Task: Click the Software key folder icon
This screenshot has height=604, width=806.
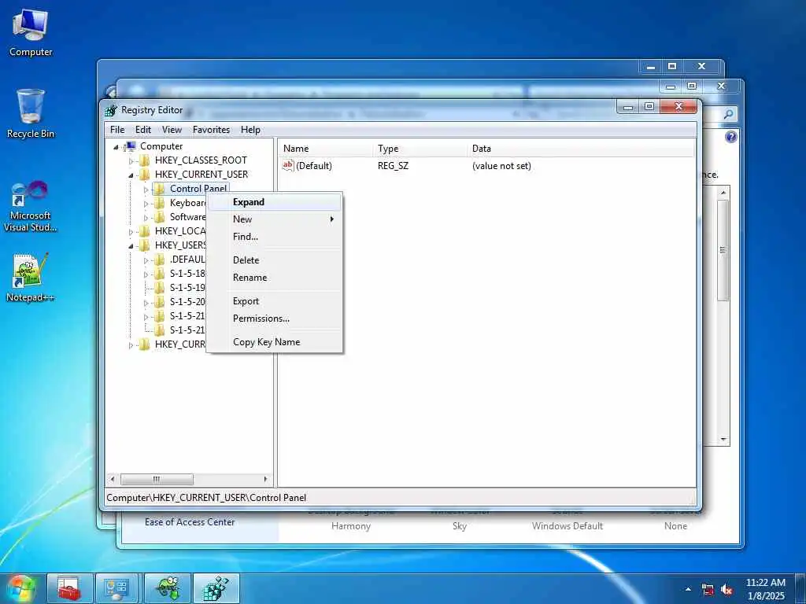Action: (x=159, y=217)
